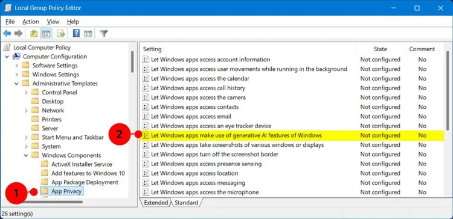
Task: Open Help via blue question mark icon
Action: pos(76,33)
